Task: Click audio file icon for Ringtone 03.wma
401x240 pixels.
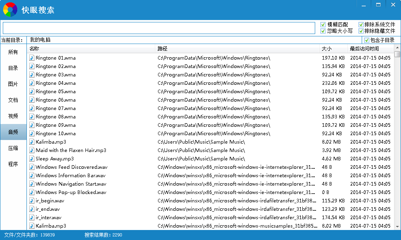Action: [32, 74]
